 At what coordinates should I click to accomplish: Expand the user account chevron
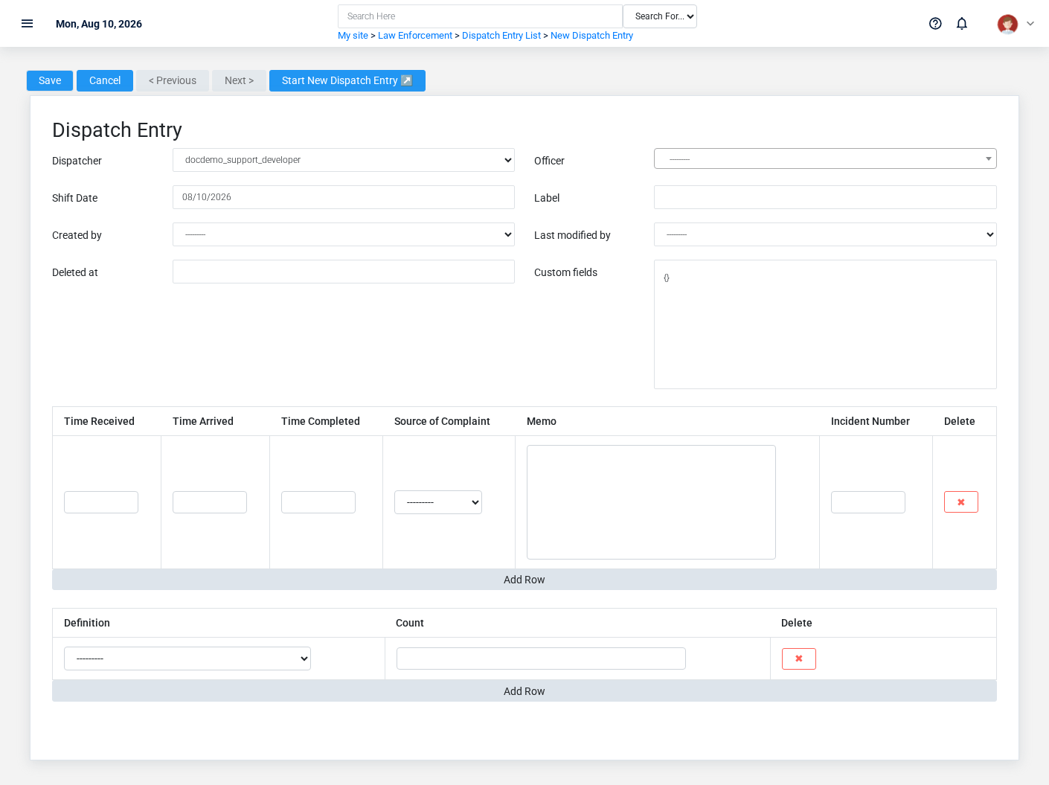pyautogui.click(x=1030, y=24)
